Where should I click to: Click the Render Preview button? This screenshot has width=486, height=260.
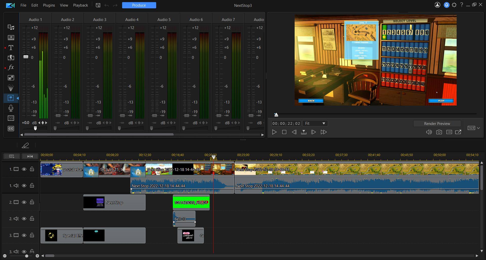pos(437,124)
